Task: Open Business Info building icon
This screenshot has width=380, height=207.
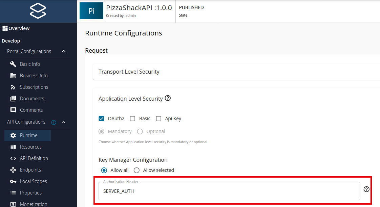Action: [x=13, y=76]
